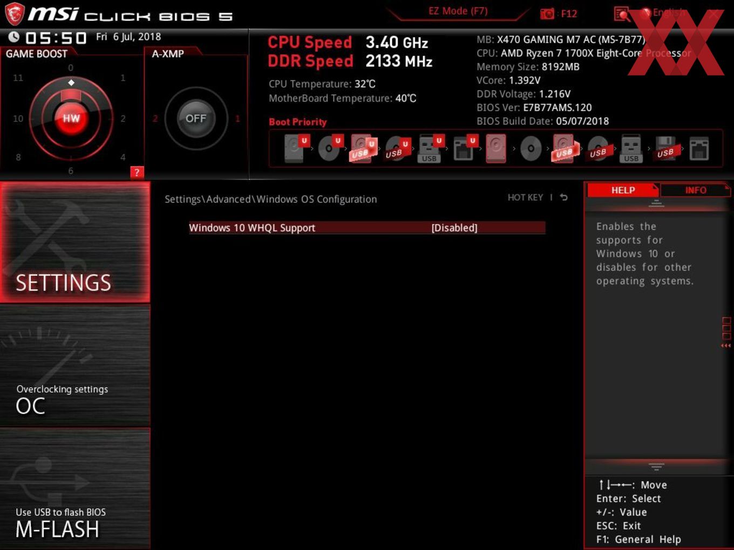Click the UEFI USB key boot icon
734x550 pixels.
tap(431, 148)
